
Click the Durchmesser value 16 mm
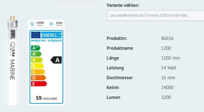point(168,78)
